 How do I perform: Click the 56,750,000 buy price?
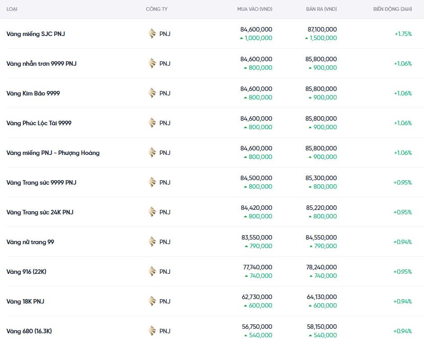pyautogui.click(x=256, y=327)
